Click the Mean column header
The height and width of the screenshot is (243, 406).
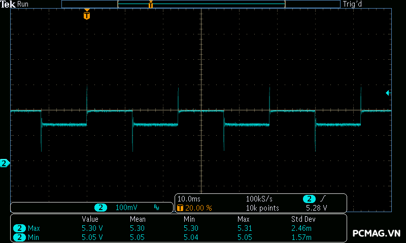tap(138, 219)
